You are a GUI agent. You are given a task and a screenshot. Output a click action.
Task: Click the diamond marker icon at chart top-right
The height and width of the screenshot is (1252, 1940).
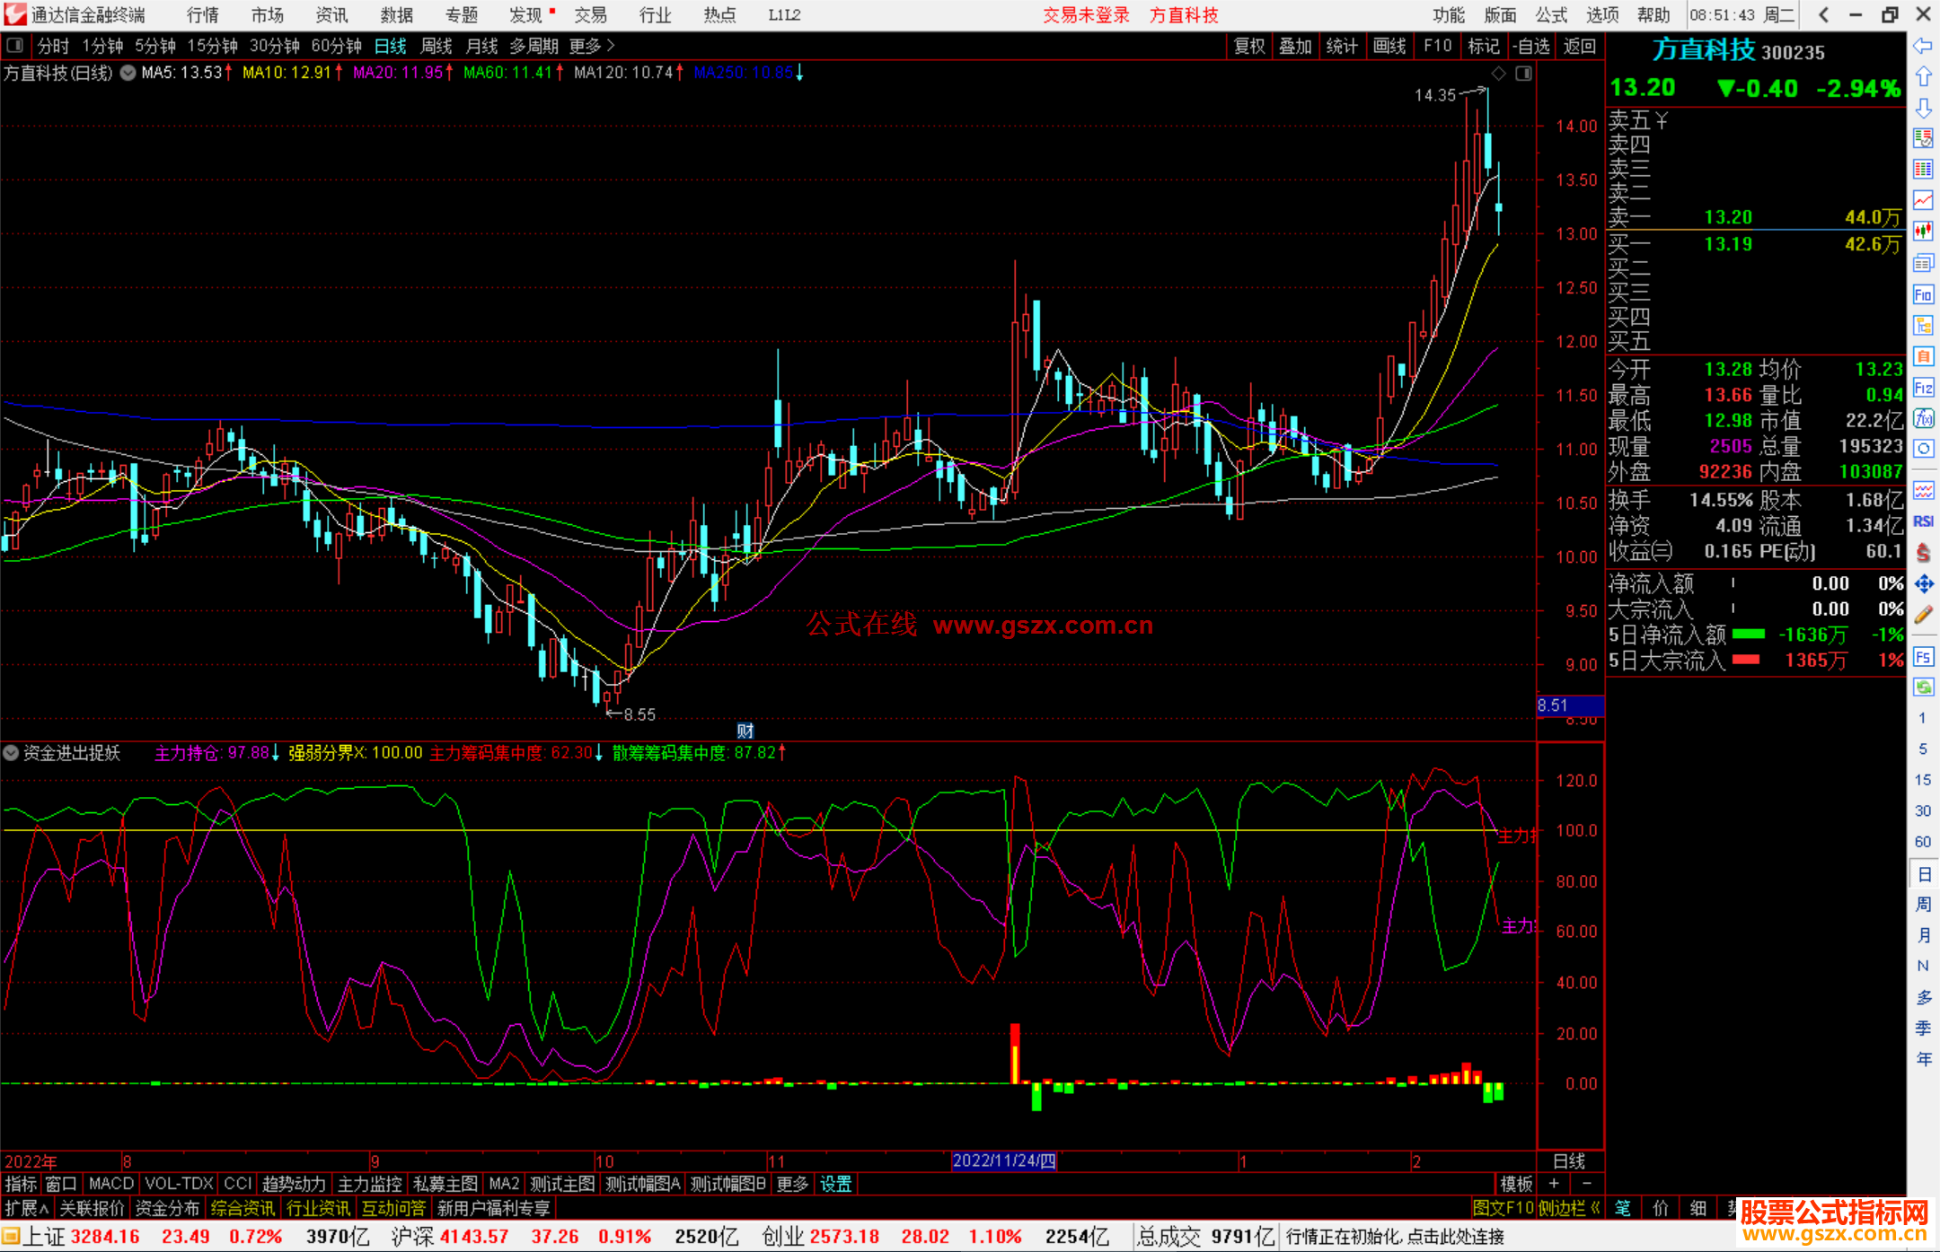1498,74
